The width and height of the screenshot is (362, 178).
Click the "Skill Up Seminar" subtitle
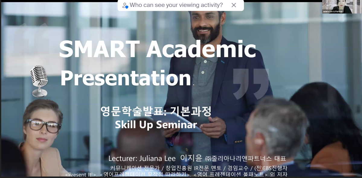[x=156, y=124]
